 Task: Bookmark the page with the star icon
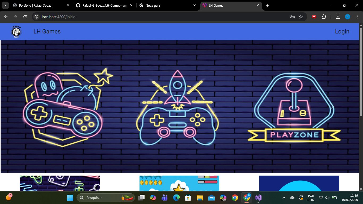point(301,16)
